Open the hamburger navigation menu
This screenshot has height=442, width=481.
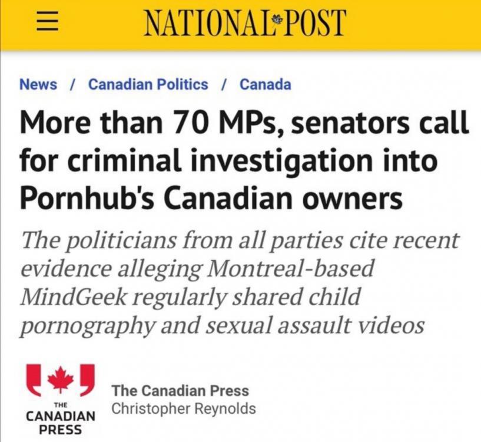coord(48,21)
